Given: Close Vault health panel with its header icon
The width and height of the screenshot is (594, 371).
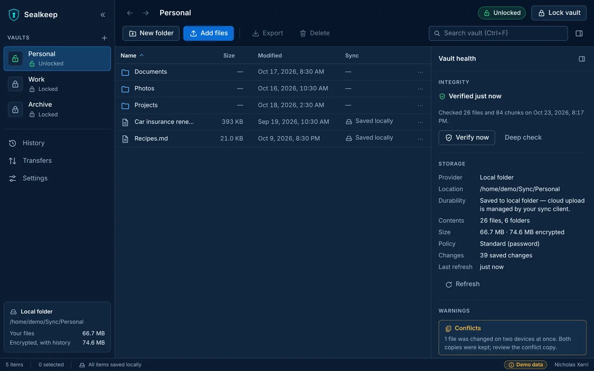Looking at the screenshot, I should 582,59.
